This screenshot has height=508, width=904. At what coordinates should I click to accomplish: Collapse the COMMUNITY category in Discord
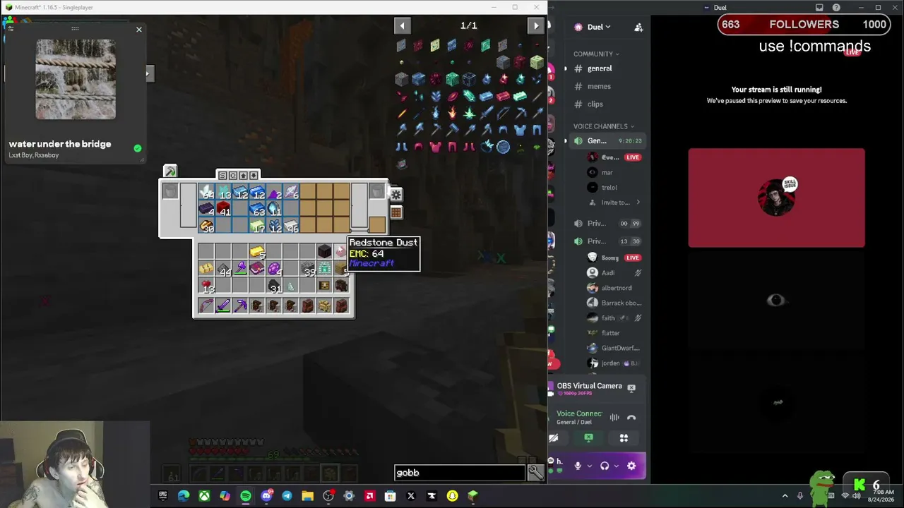596,54
